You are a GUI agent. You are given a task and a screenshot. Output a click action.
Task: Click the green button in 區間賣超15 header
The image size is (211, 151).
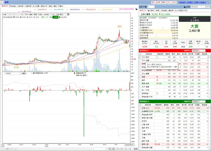[207, 102]
